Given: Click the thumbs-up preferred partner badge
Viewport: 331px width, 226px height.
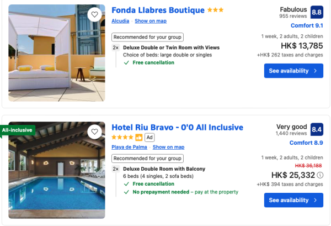Looking at the screenshot, I should pyautogui.click(x=139, y=138).
